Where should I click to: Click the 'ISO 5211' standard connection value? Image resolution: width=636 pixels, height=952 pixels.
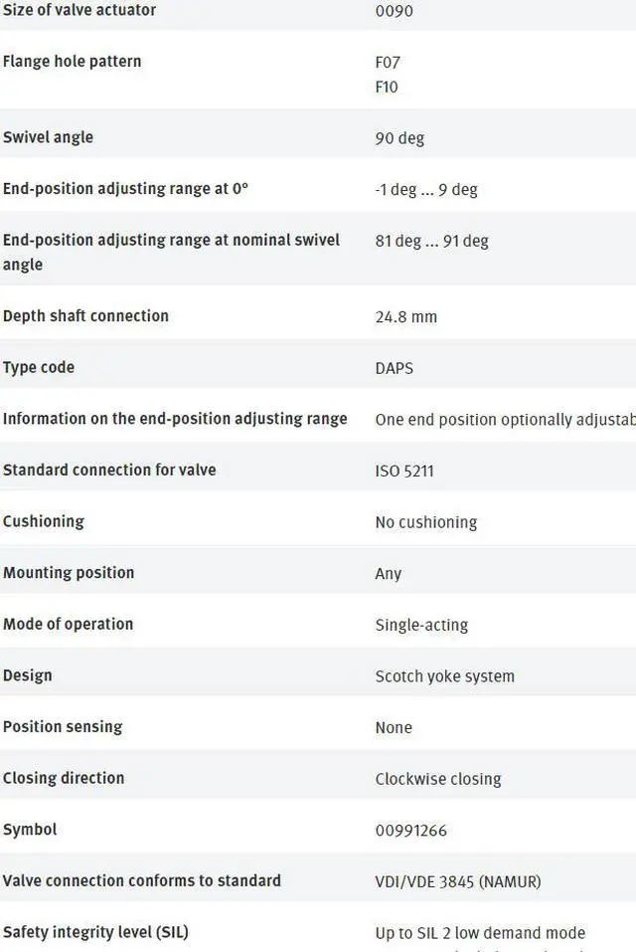click(x=404, y=471)
